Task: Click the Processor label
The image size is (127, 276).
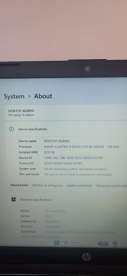Action: click(25, 147)
